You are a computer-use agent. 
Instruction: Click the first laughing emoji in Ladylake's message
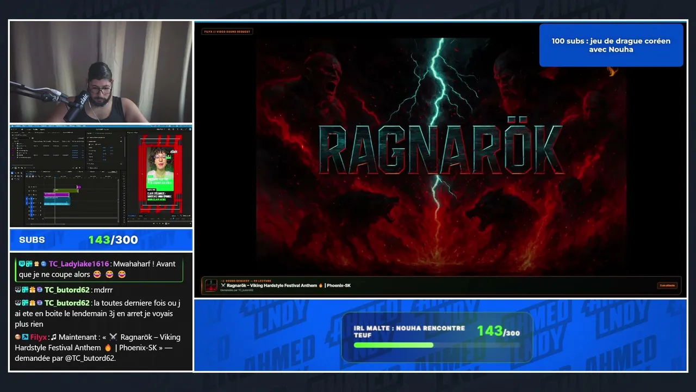tap(98, 275)
